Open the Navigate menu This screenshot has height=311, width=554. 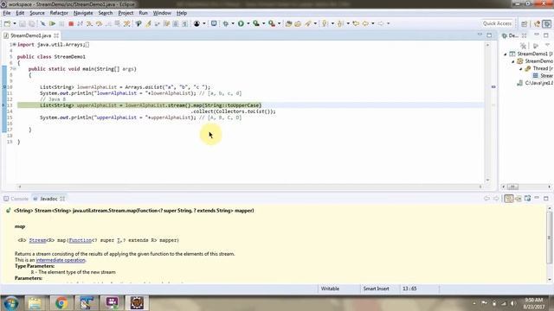[x=83, y=13]
